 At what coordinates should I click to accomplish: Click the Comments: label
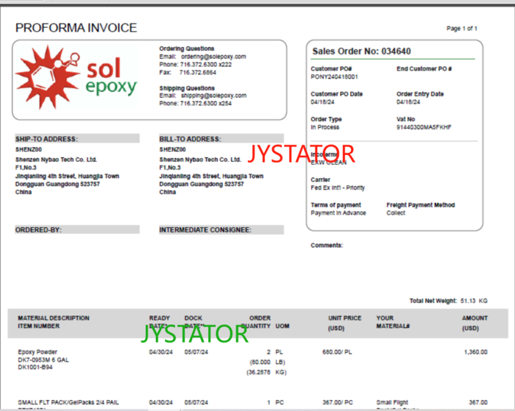pos(327,246)
